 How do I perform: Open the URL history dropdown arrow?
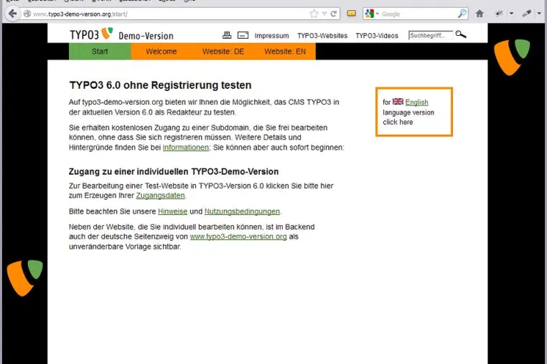coord(324,14)
